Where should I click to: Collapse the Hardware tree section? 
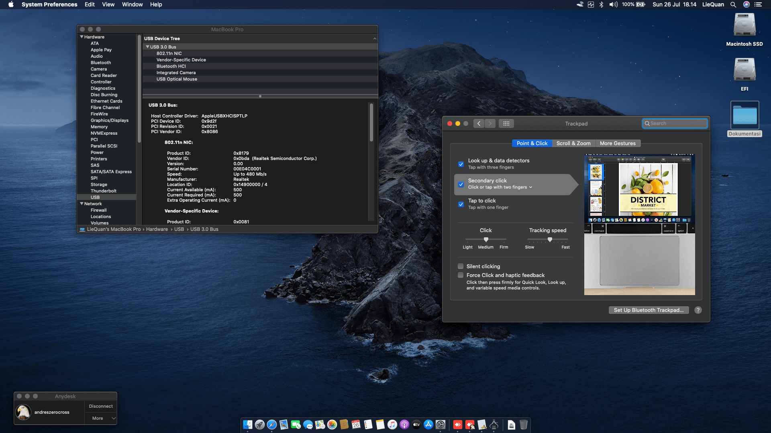coord(82,37)
